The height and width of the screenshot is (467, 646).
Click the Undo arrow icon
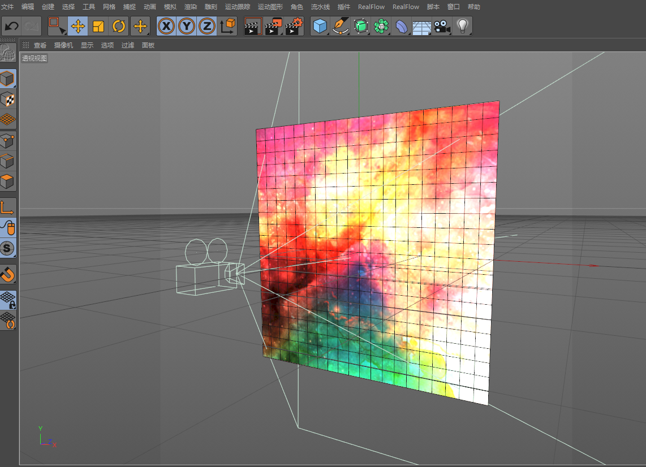point(11,27)
